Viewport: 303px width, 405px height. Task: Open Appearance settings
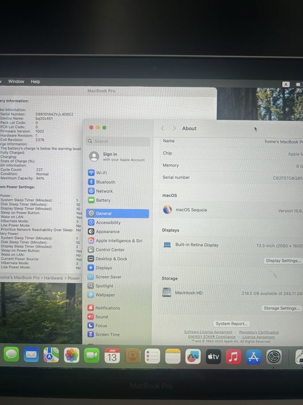[103, 231]
